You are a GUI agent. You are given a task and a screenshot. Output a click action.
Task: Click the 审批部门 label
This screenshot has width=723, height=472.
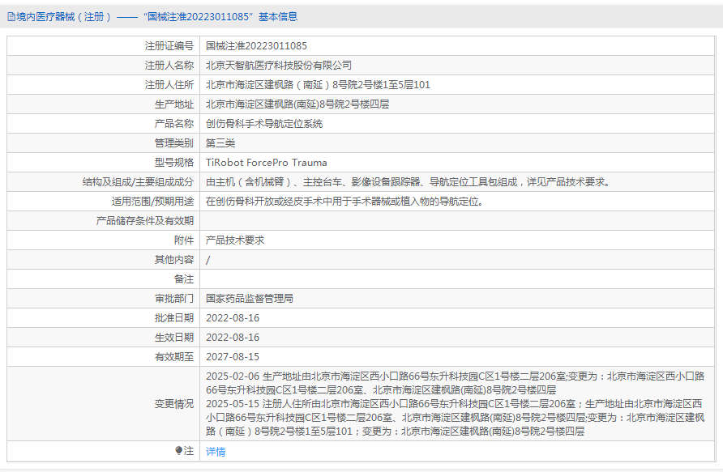173,299
